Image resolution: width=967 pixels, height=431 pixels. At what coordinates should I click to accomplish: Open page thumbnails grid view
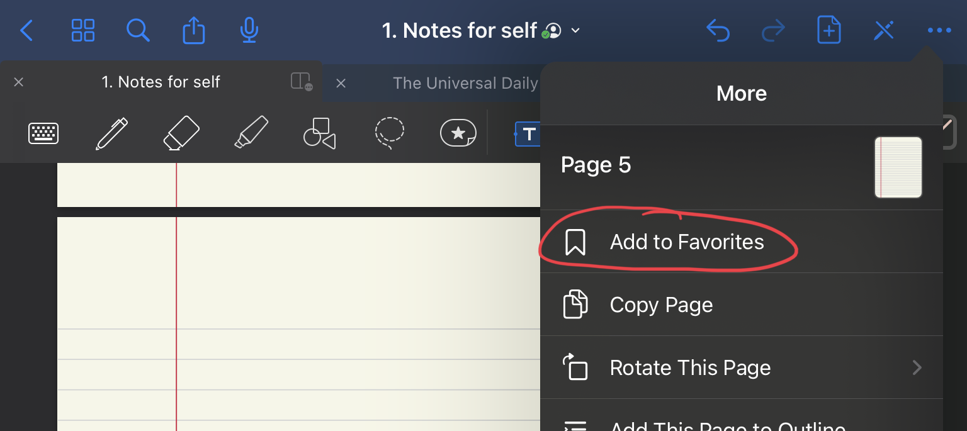pyautogui.click(x=82, y=30)
